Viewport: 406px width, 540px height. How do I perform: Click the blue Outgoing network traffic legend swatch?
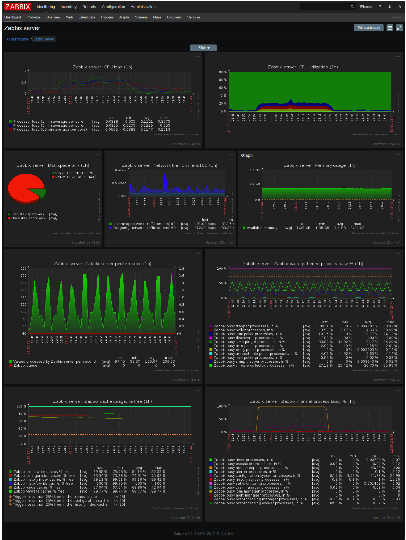tap(111, 228)
